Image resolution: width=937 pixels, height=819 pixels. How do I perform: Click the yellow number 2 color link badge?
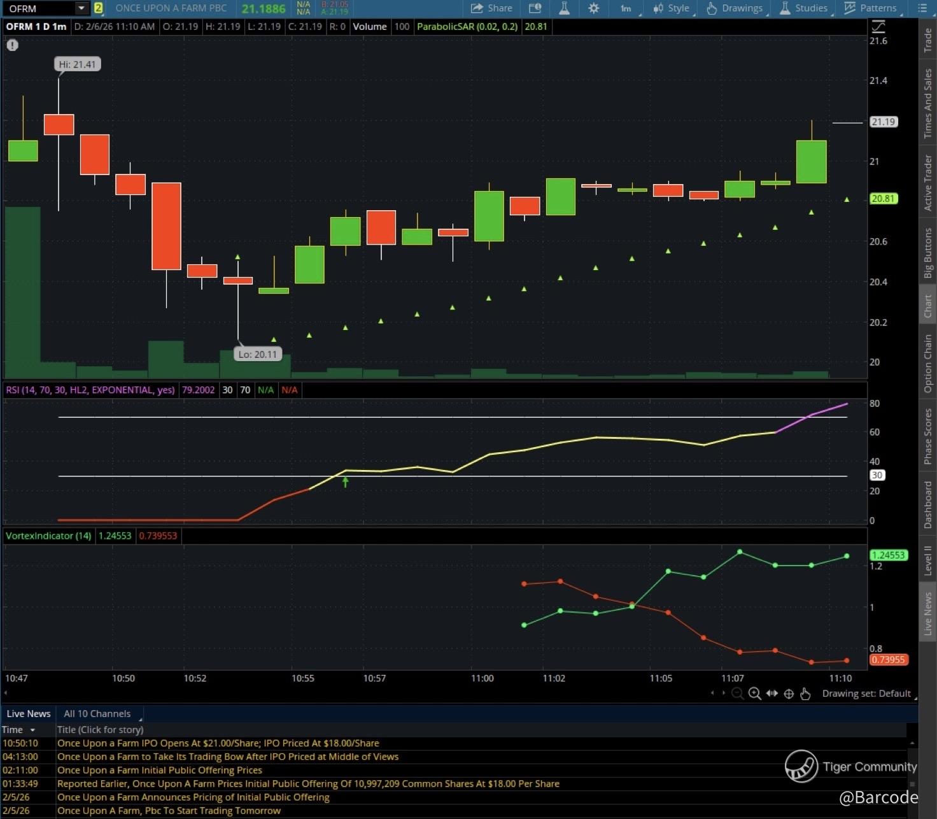pos(99,8)
